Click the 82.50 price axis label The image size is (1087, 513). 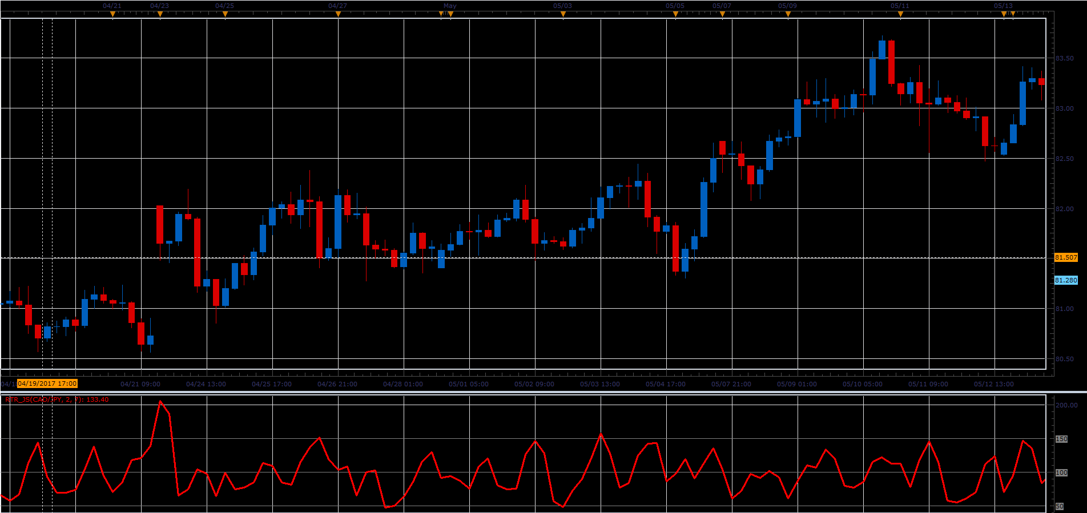1064,159
